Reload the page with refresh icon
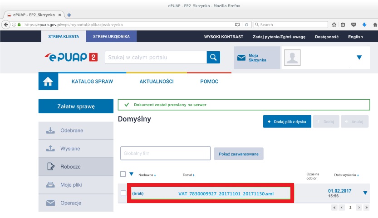 [x=247, y=24]
